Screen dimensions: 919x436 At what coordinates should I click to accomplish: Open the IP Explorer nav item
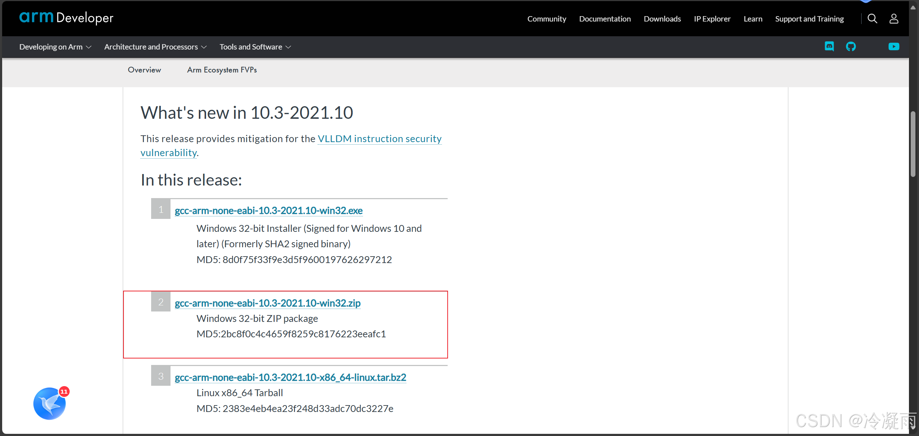(712, 19)
